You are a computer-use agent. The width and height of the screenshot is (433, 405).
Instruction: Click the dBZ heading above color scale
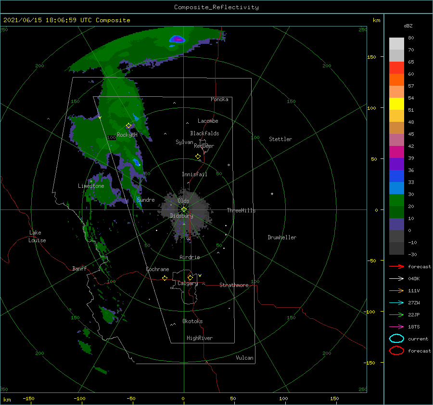point(408,26)
